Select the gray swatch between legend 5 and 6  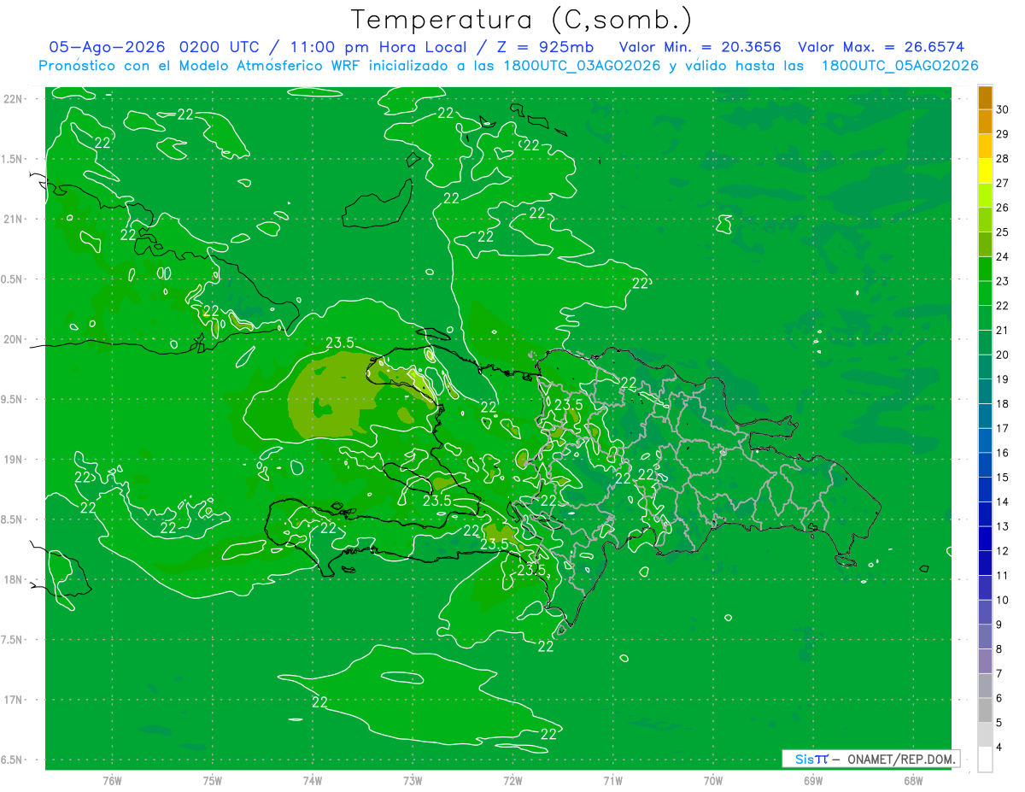[x=985, y=710]
